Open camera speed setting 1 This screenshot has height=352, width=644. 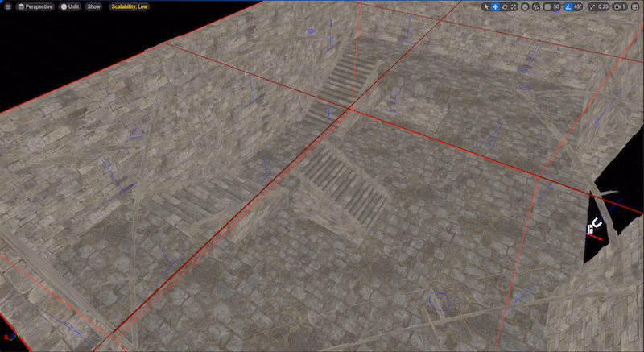click(x=619, y=6)
